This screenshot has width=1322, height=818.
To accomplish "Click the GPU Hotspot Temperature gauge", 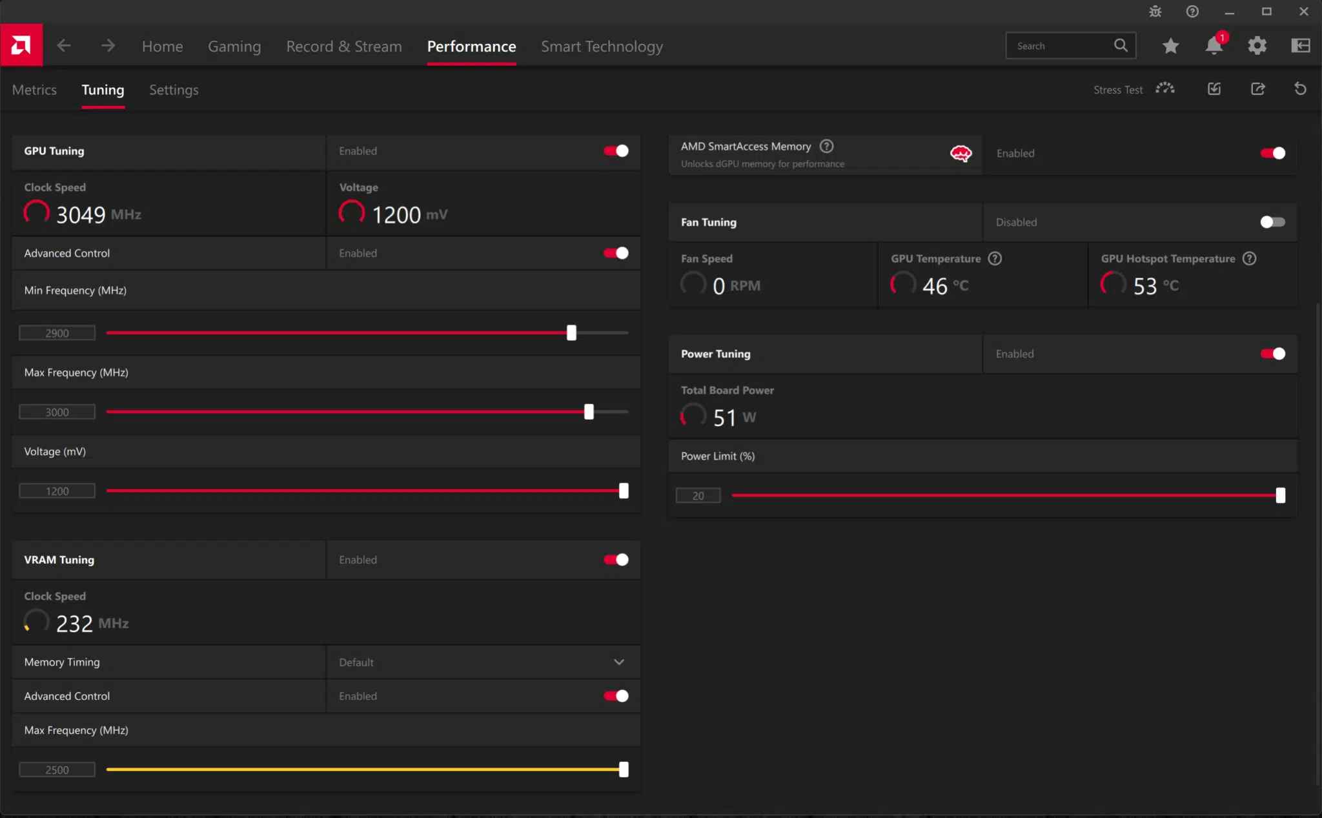I will pos(1114,283).
